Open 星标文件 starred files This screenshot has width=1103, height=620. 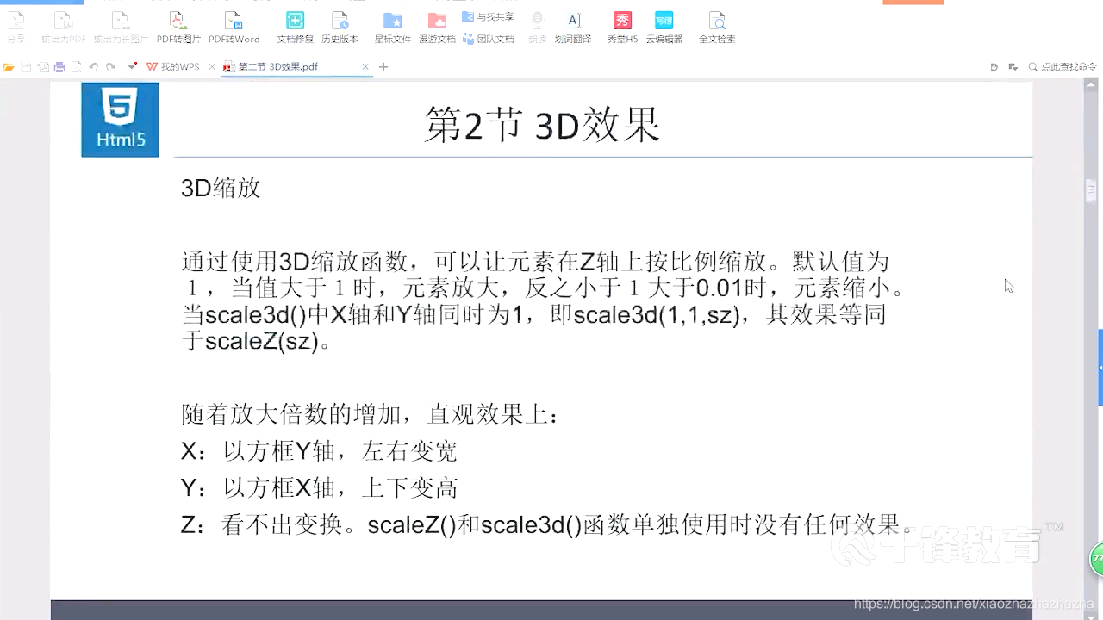point(392,27)
